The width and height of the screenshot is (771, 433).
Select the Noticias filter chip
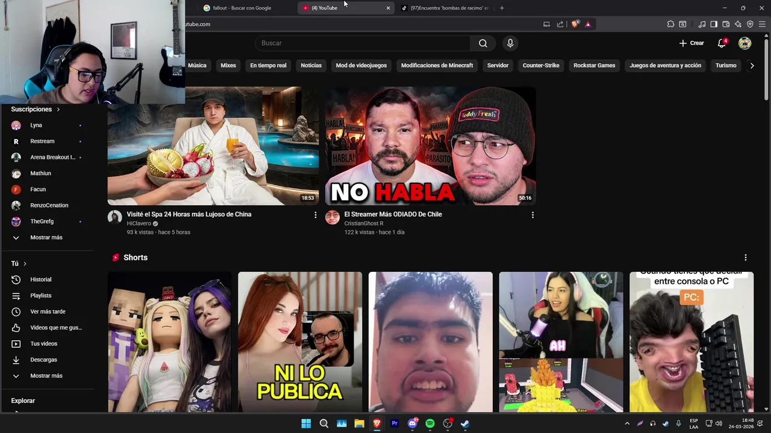[x=311, y=66]
